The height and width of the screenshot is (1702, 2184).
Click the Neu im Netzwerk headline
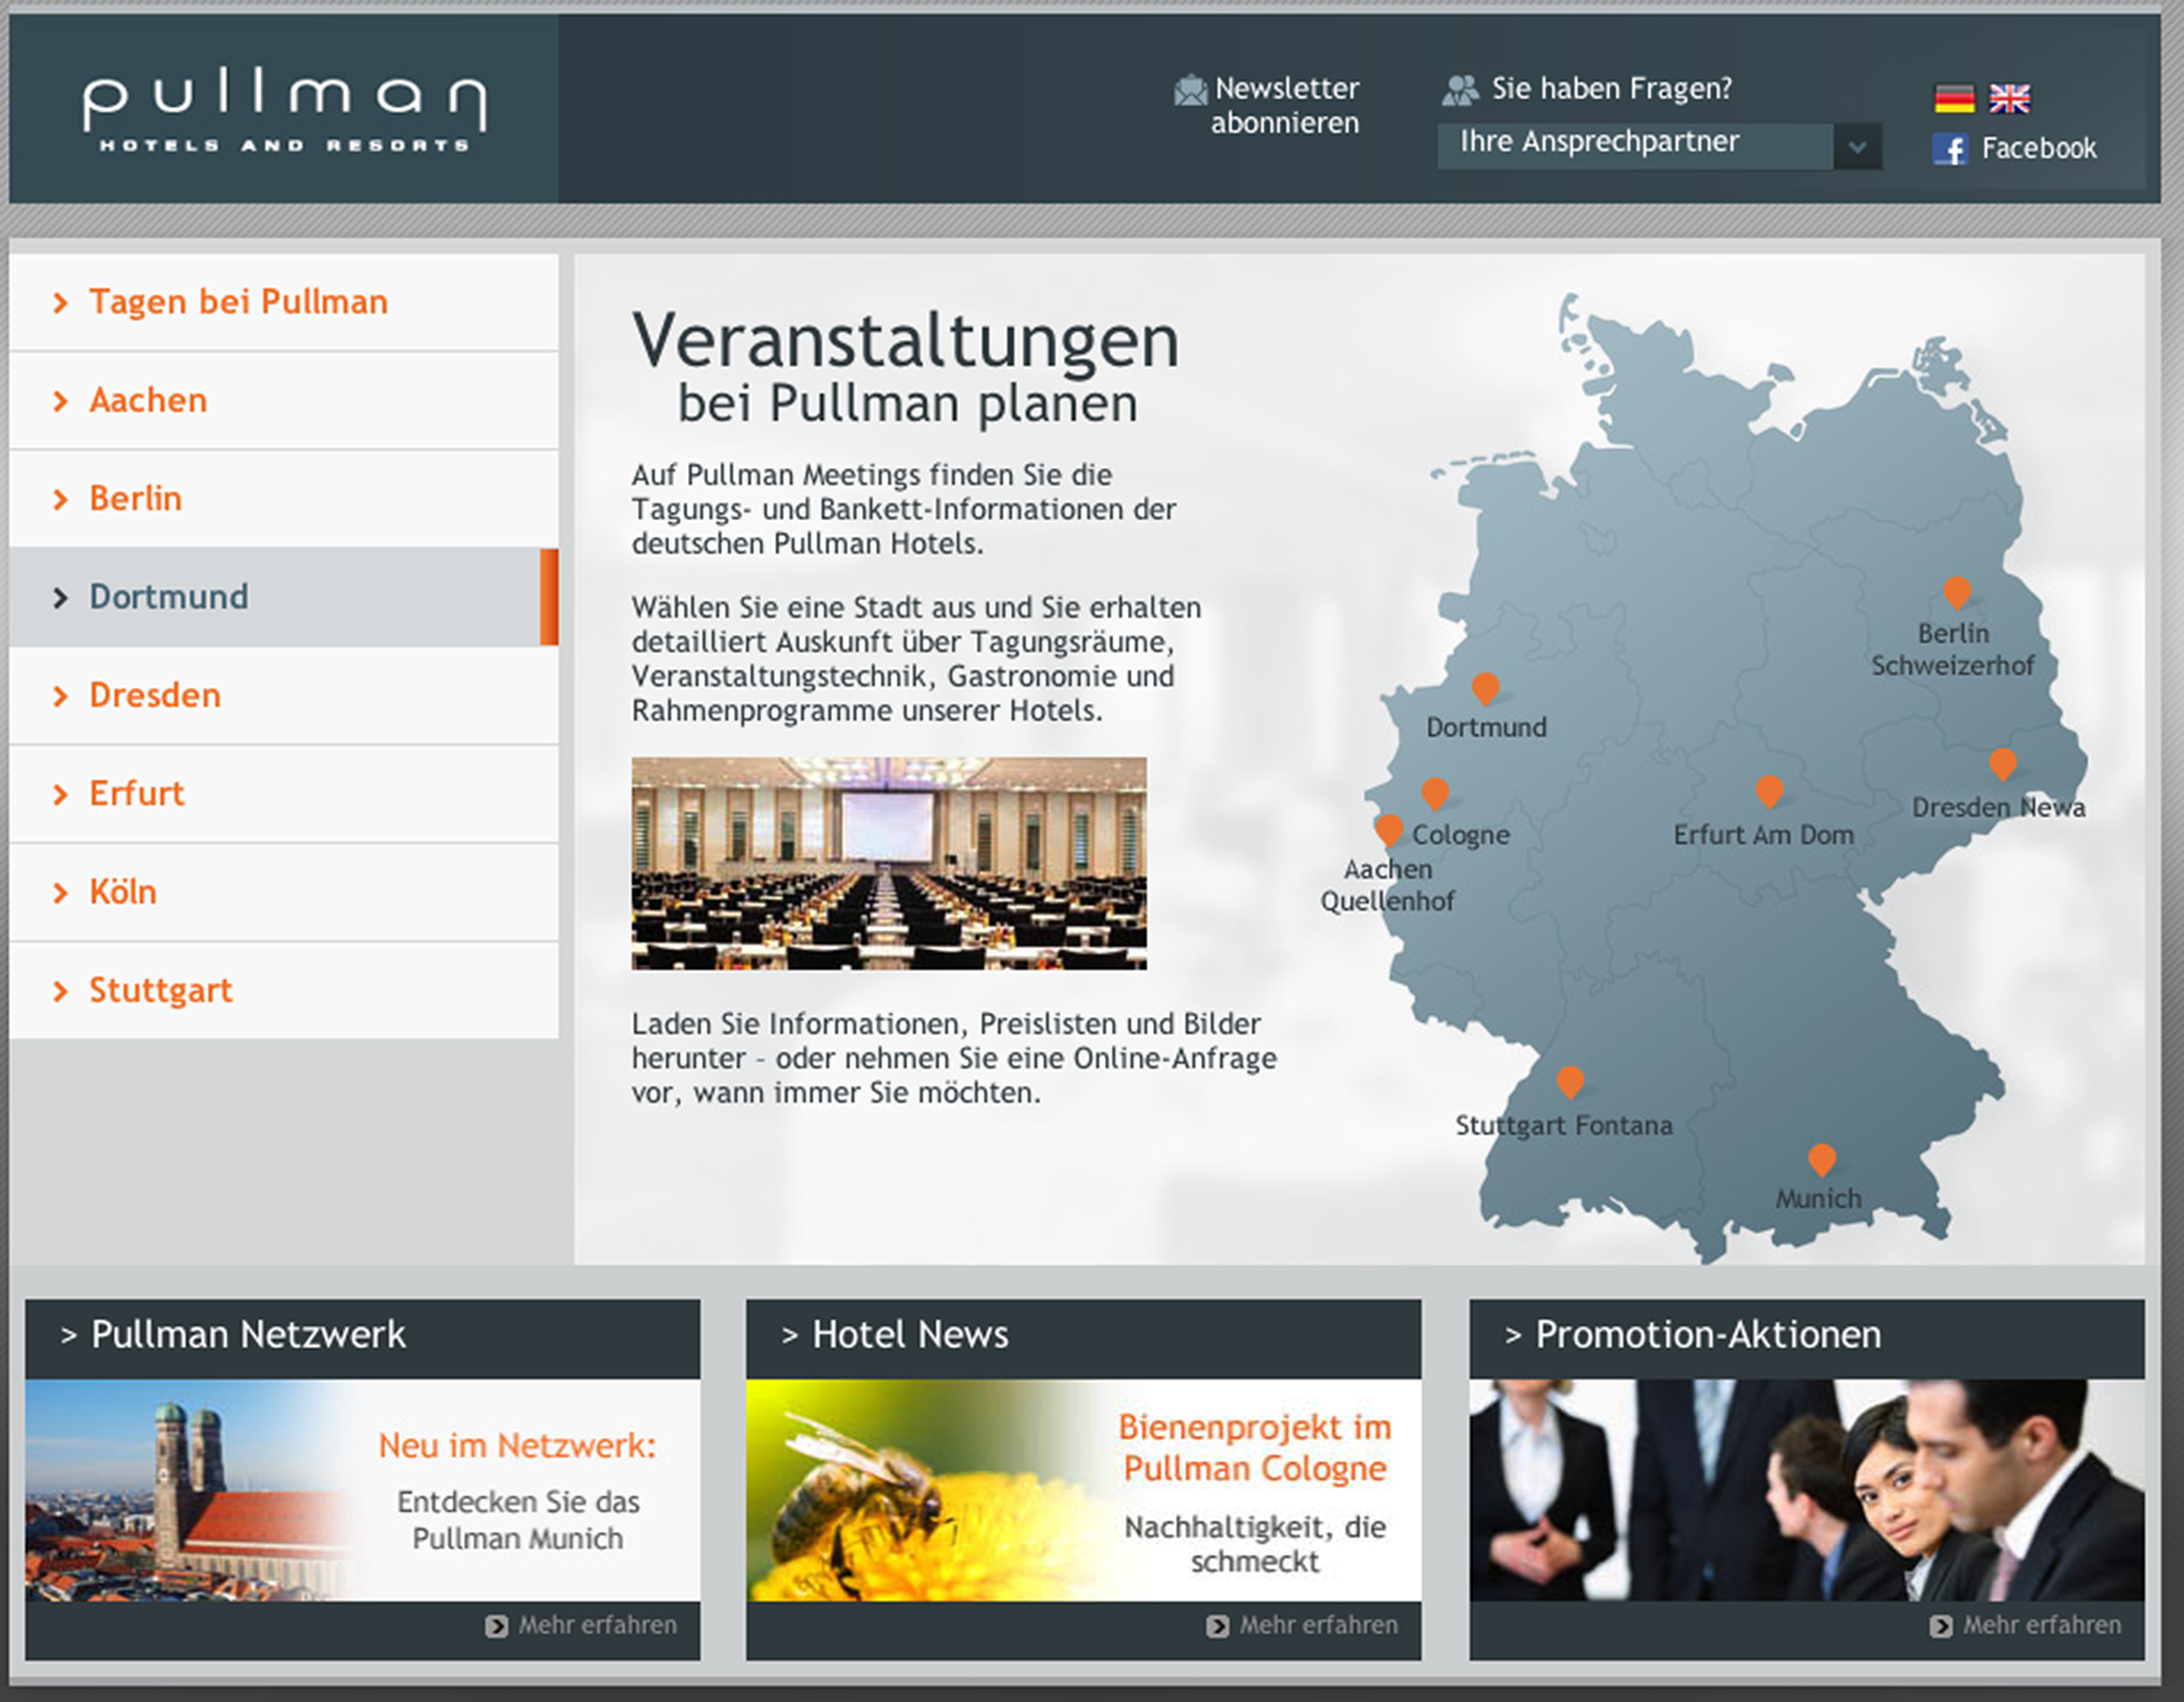[517, 1446]
